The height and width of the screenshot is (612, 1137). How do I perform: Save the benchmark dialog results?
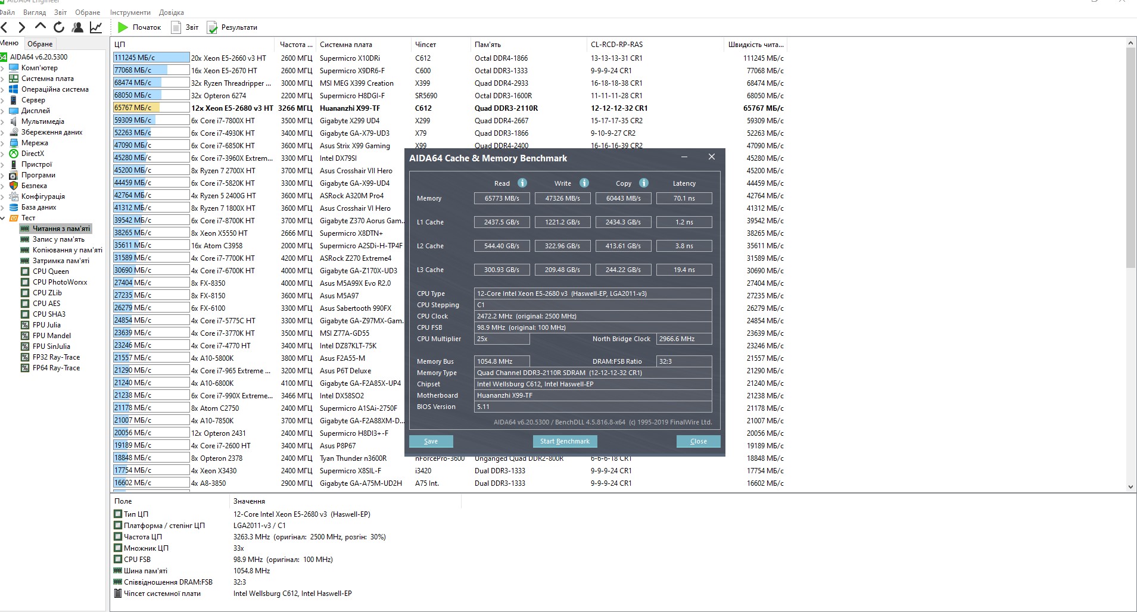pyautogui.click(x=431, y=441)
